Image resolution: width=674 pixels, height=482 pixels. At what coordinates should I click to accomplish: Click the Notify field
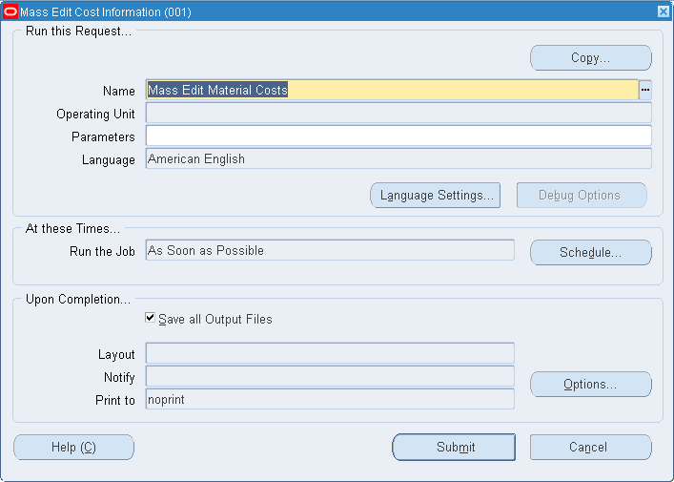point(330,377)
